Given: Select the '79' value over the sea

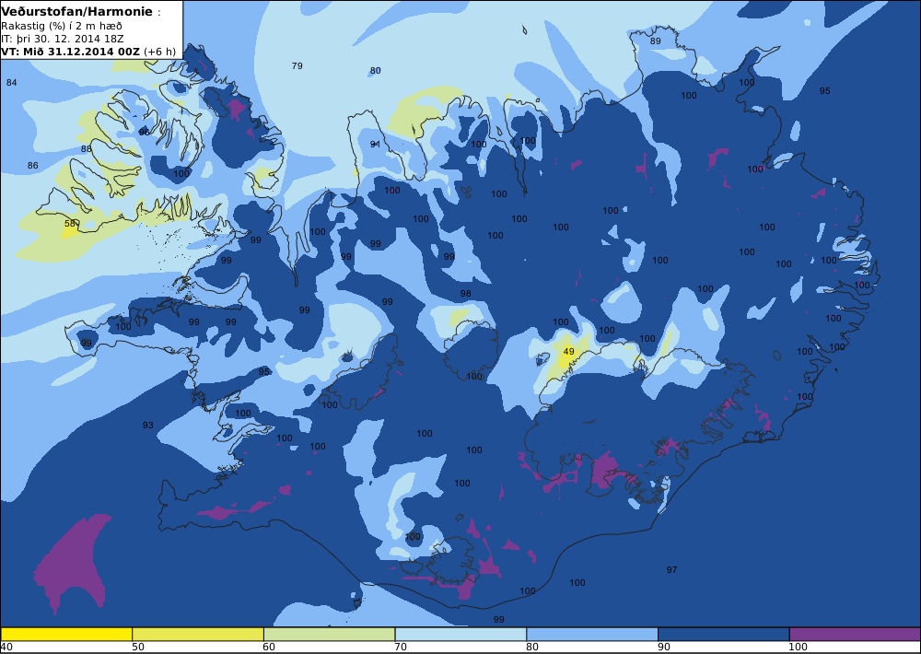Looking at the screenshot, I should click(x=297, y=65).
